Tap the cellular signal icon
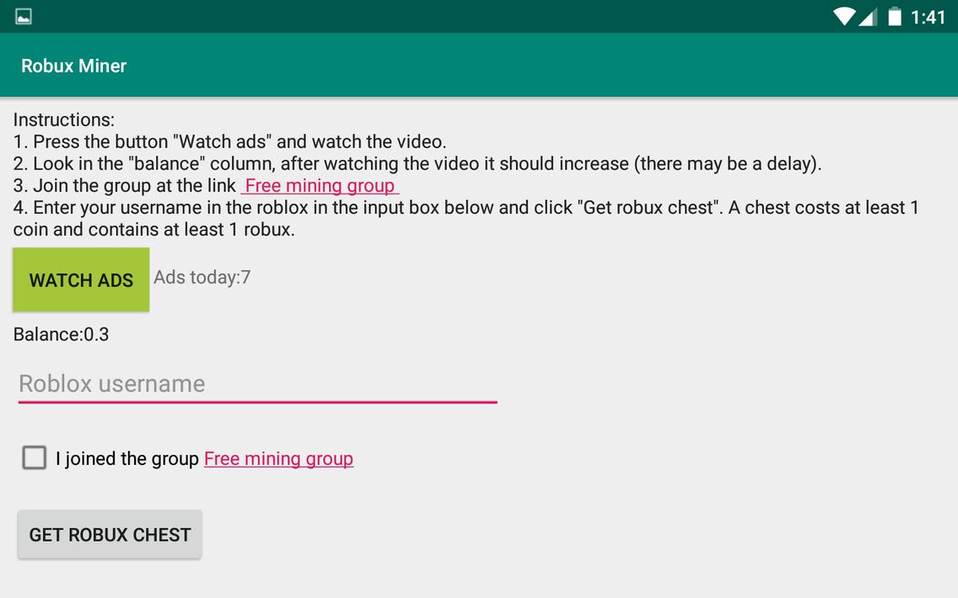This screenshot has width=958, height=598. click(x=868, y=17)
